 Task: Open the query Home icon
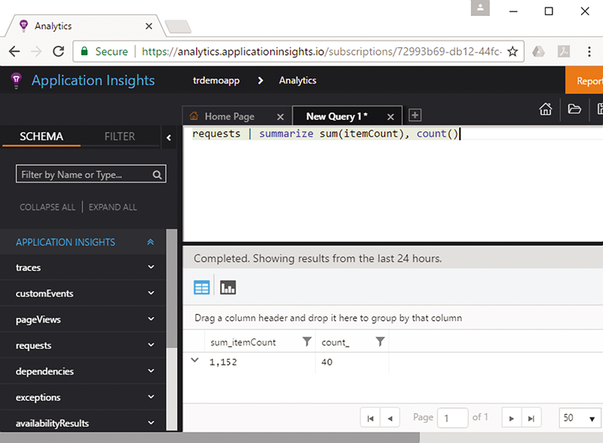click(545, 109)
